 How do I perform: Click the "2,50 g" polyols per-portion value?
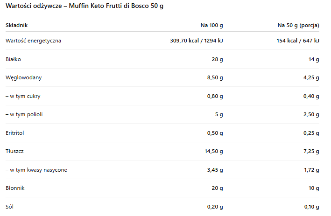pyautogui.click(x=311, y=114)
